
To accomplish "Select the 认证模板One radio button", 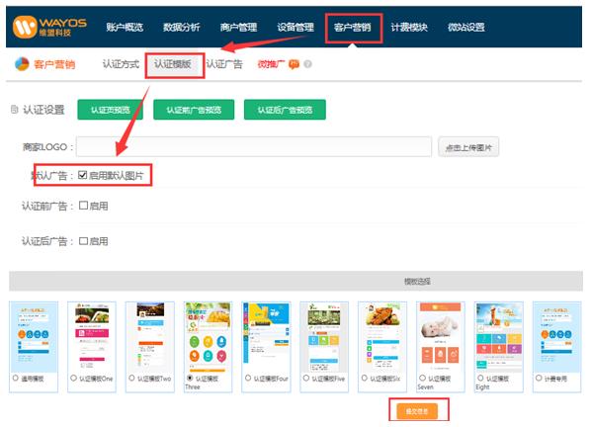I will tap(73, 378).
